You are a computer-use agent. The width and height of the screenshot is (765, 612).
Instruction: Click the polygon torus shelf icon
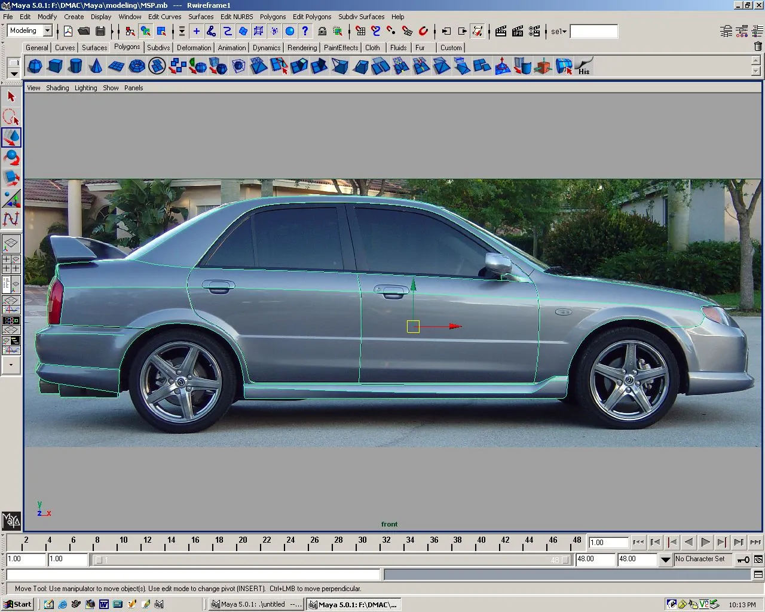pyautogui.click(x=137, y=66)
